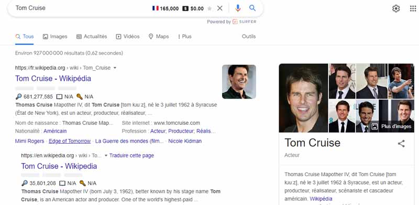Click traffic magnifier icon next to 681,277,585

click(18, 96)
